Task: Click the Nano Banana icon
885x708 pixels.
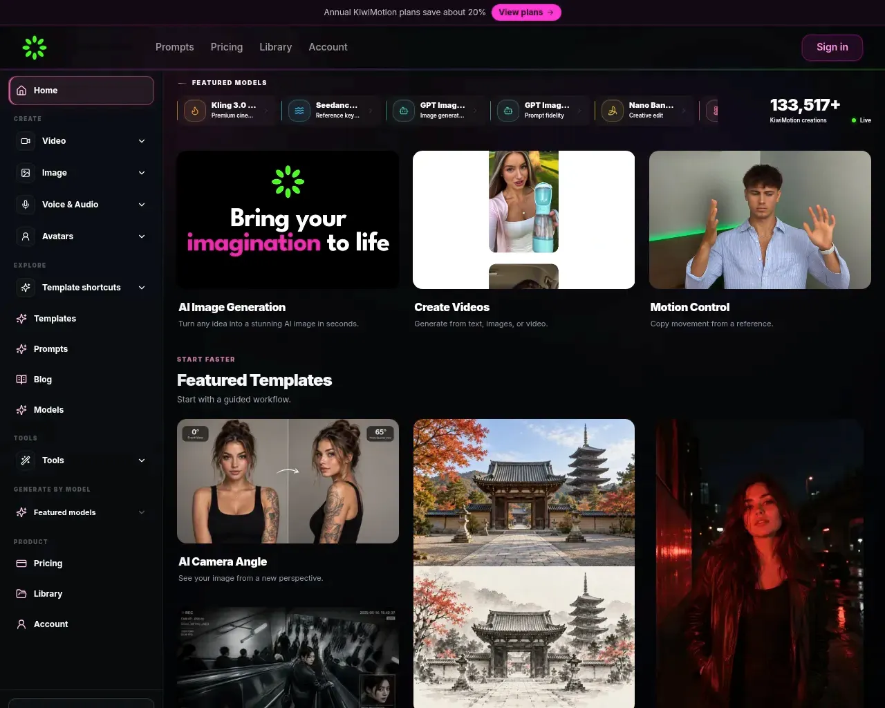Action: 613,111
